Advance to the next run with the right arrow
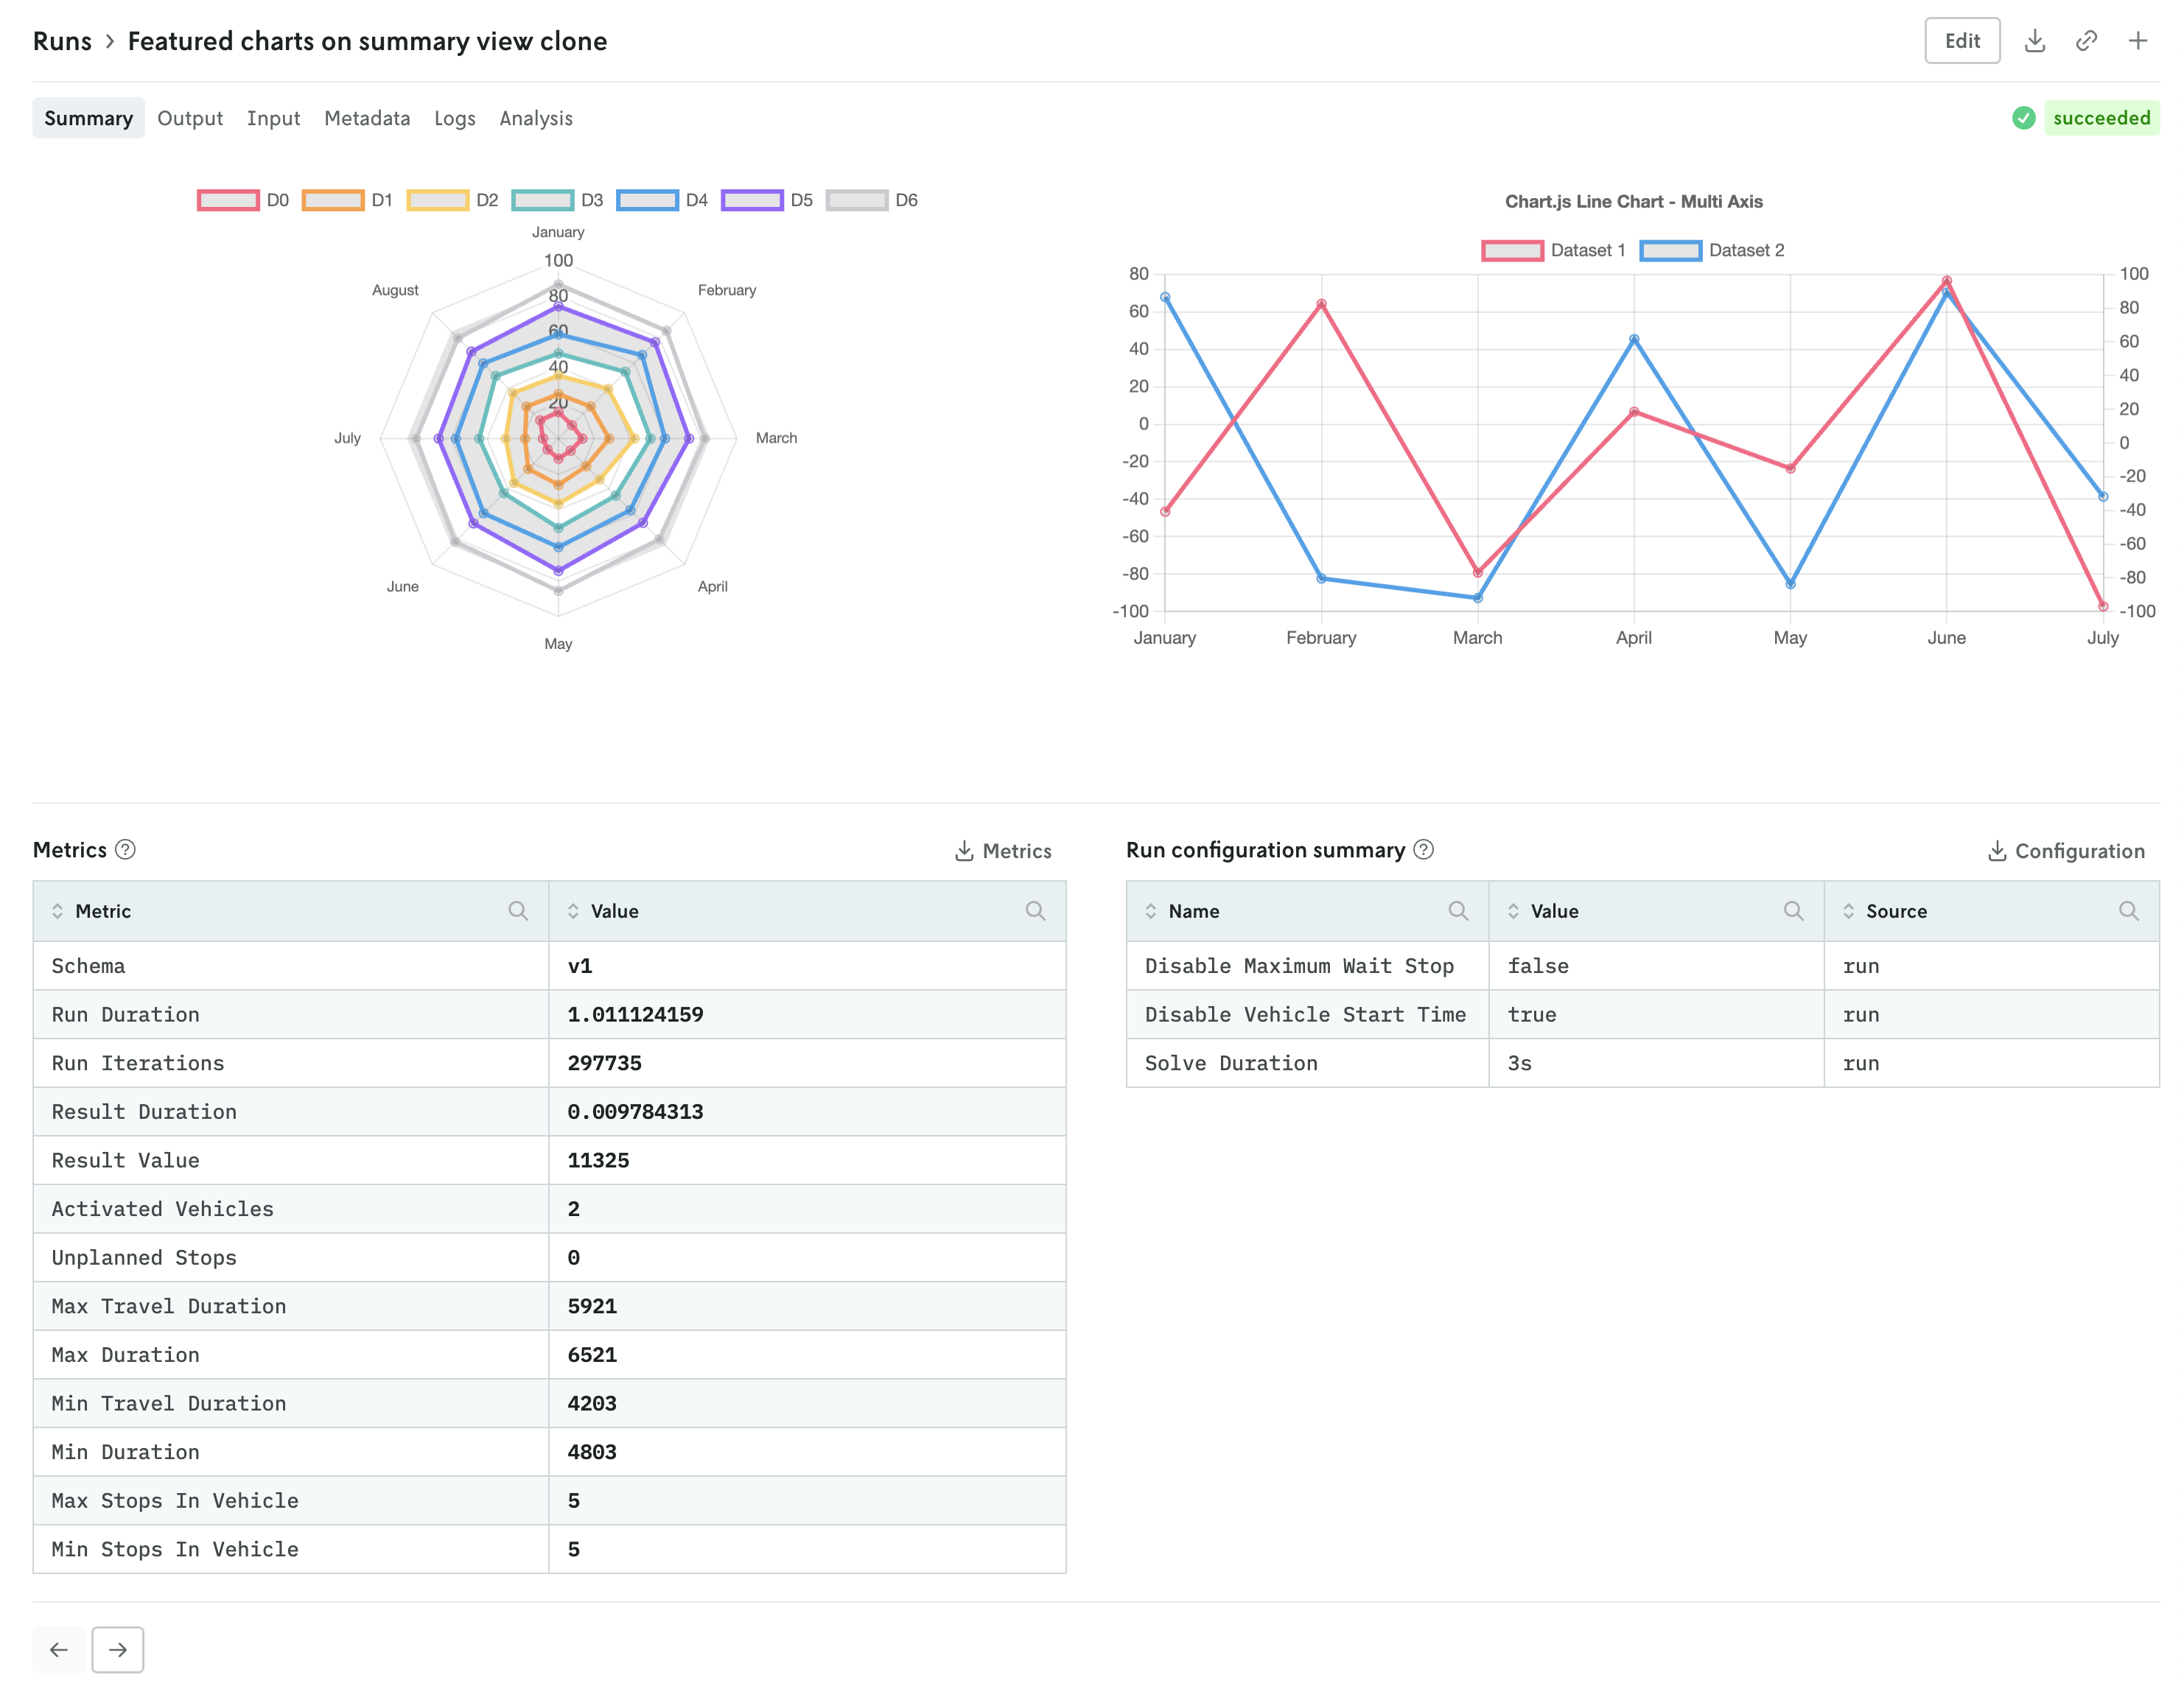2184x1700 pixels. click(118, 1649)
